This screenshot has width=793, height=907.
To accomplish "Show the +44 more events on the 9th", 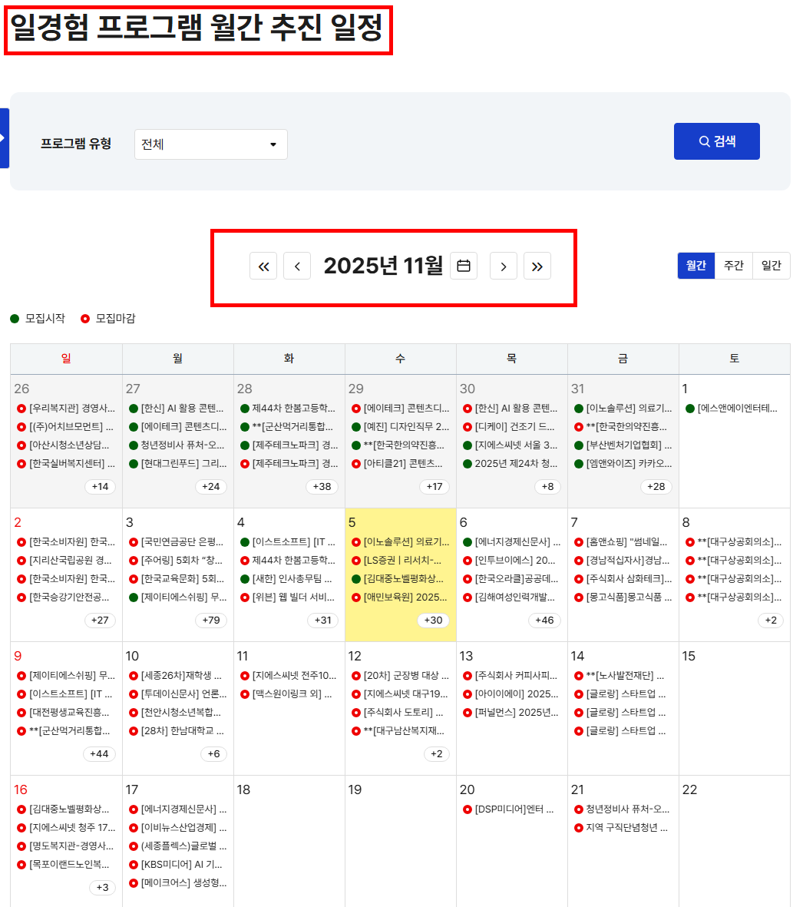I will click(x=100, y=753).
